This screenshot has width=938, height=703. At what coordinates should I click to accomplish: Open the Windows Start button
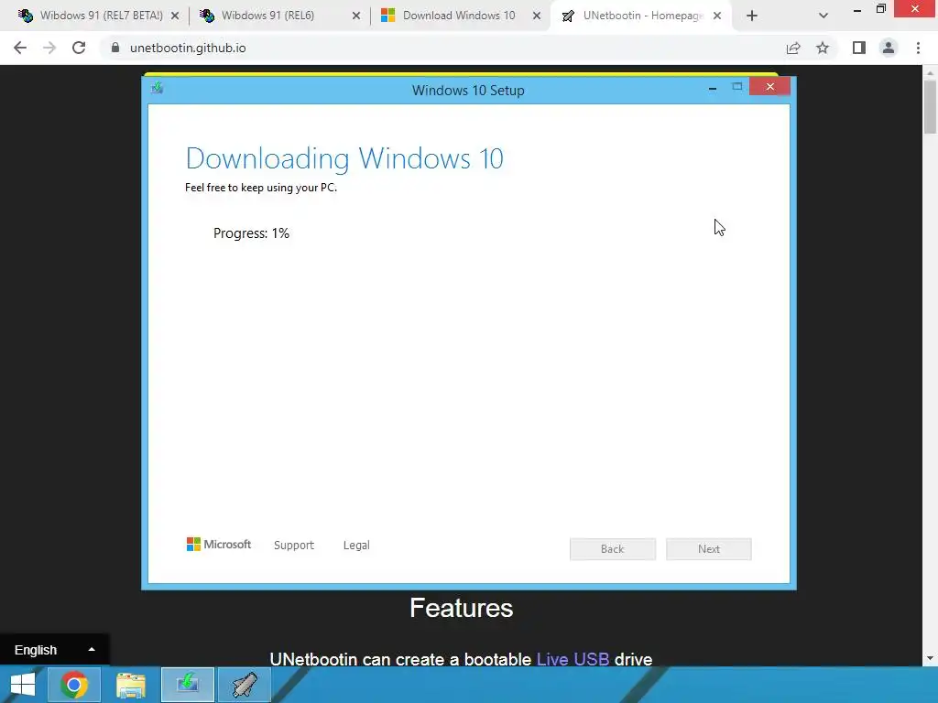click(23, 685)
